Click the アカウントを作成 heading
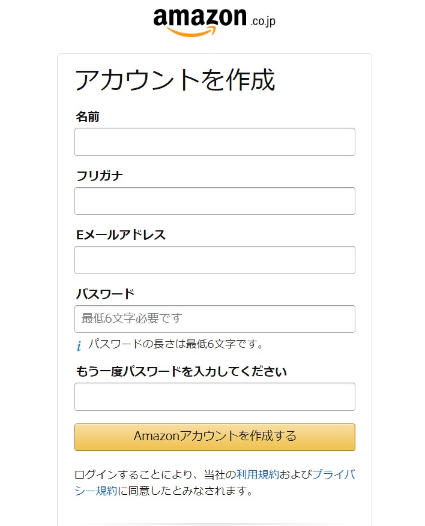Screen dimensions: 425x526 click(x=175, y=80)
